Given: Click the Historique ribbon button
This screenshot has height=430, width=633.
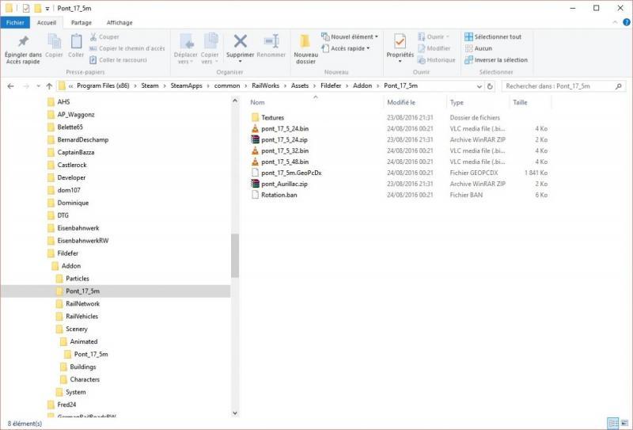Looking at the screenshot, I should pos(437,60).
